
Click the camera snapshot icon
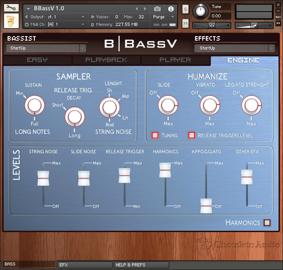(x=157, y=9)
